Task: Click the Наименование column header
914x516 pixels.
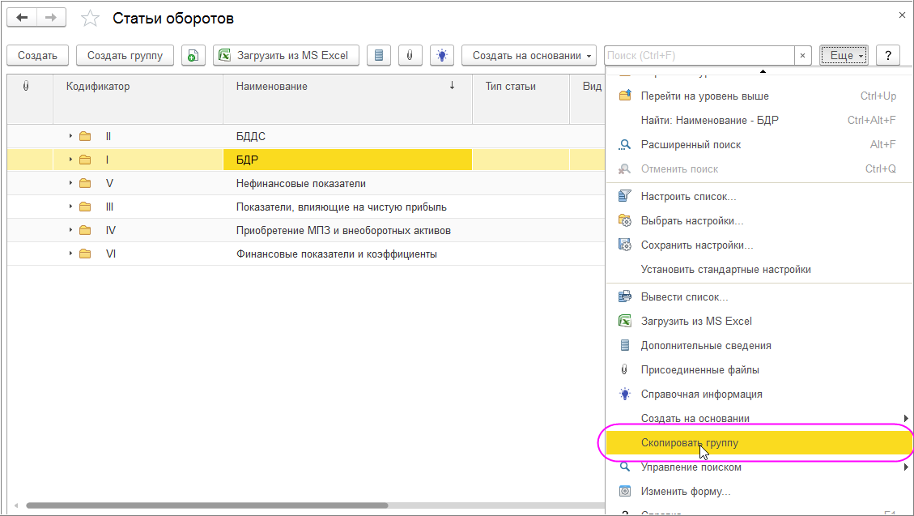Action: pyautogui.click(x=347, y=99)
